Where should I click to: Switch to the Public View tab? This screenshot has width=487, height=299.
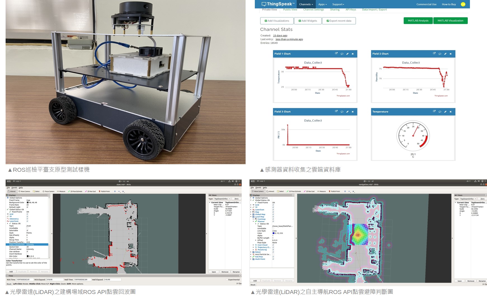click(290, 10)
